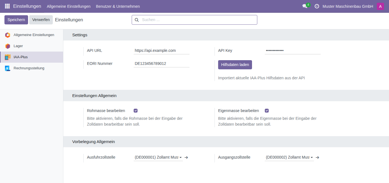Click the API URL label
389x183 pixels.
coord(94,50)
